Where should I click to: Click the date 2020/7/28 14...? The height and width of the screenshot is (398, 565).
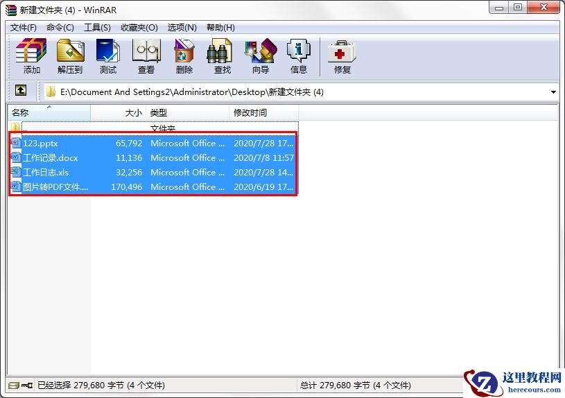pos(263,173)
